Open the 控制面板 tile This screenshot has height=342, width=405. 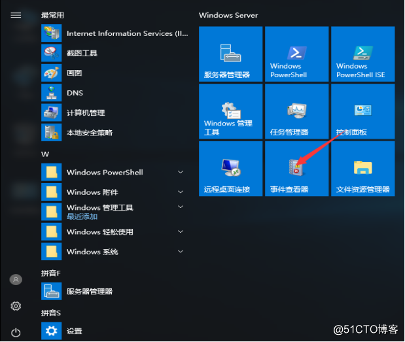[x=363, y=111]
